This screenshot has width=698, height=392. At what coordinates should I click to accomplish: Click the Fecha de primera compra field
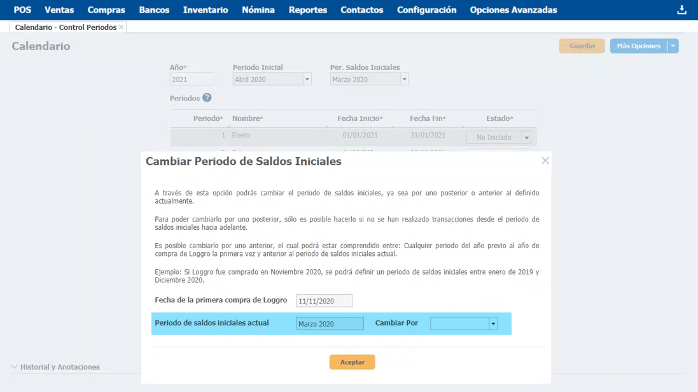(324, 301)
